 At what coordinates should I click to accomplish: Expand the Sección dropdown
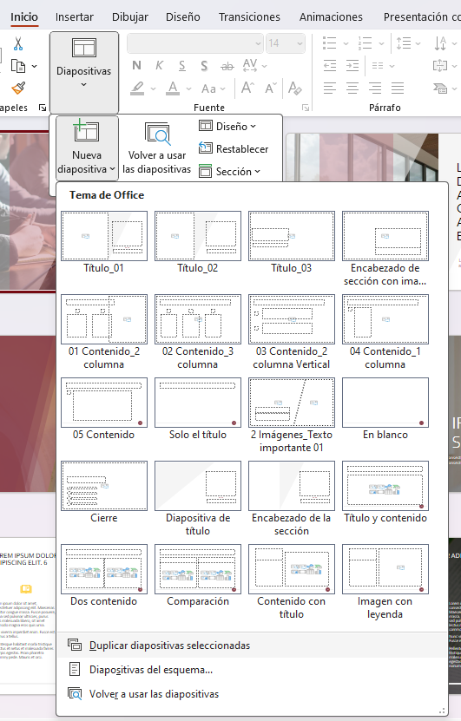point(229,172)
